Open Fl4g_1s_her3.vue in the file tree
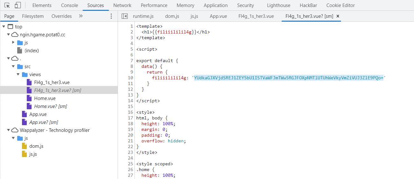This screenshot has height=179, width=414. (x=52, y=82)
